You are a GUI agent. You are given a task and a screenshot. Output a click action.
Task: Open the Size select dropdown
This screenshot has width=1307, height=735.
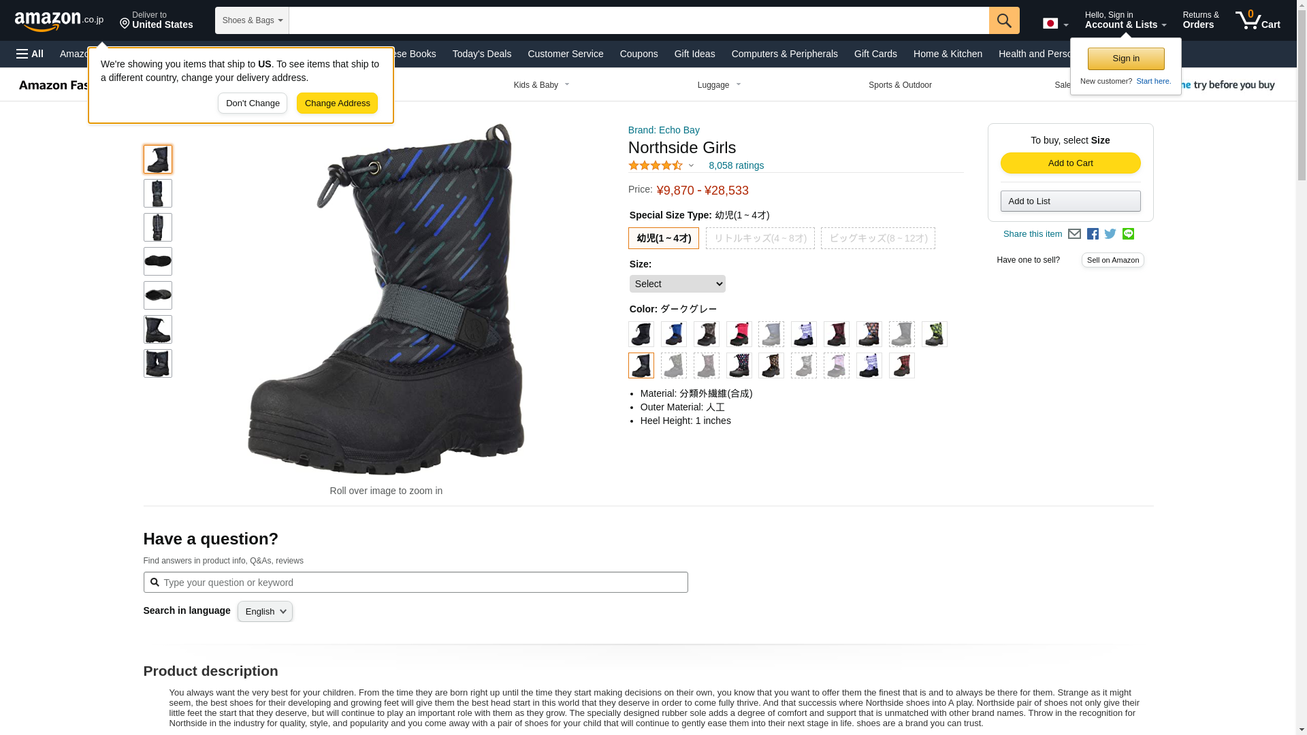point(677,284)
